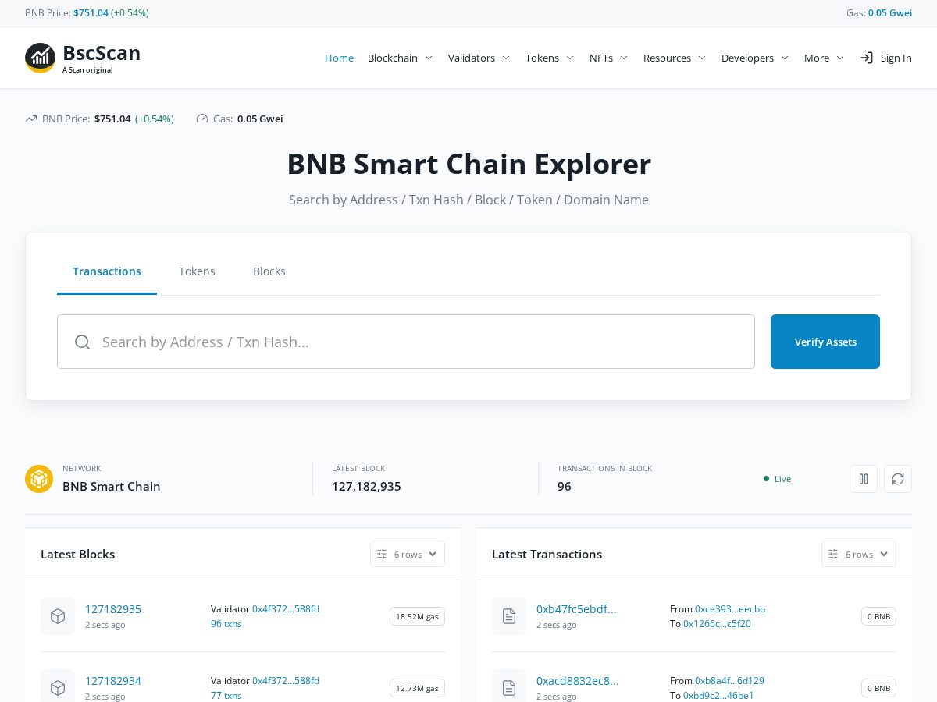Click the BNB Smart Chain network logo

(x=39, y=479)
